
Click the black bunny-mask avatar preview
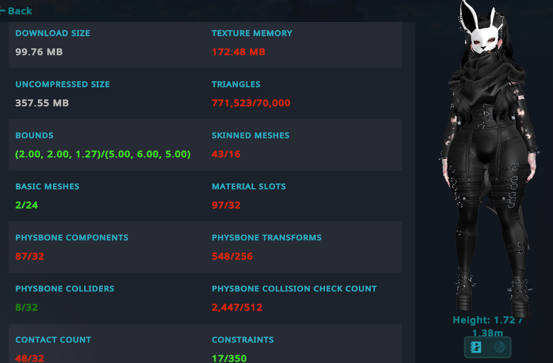coord(489,159)
